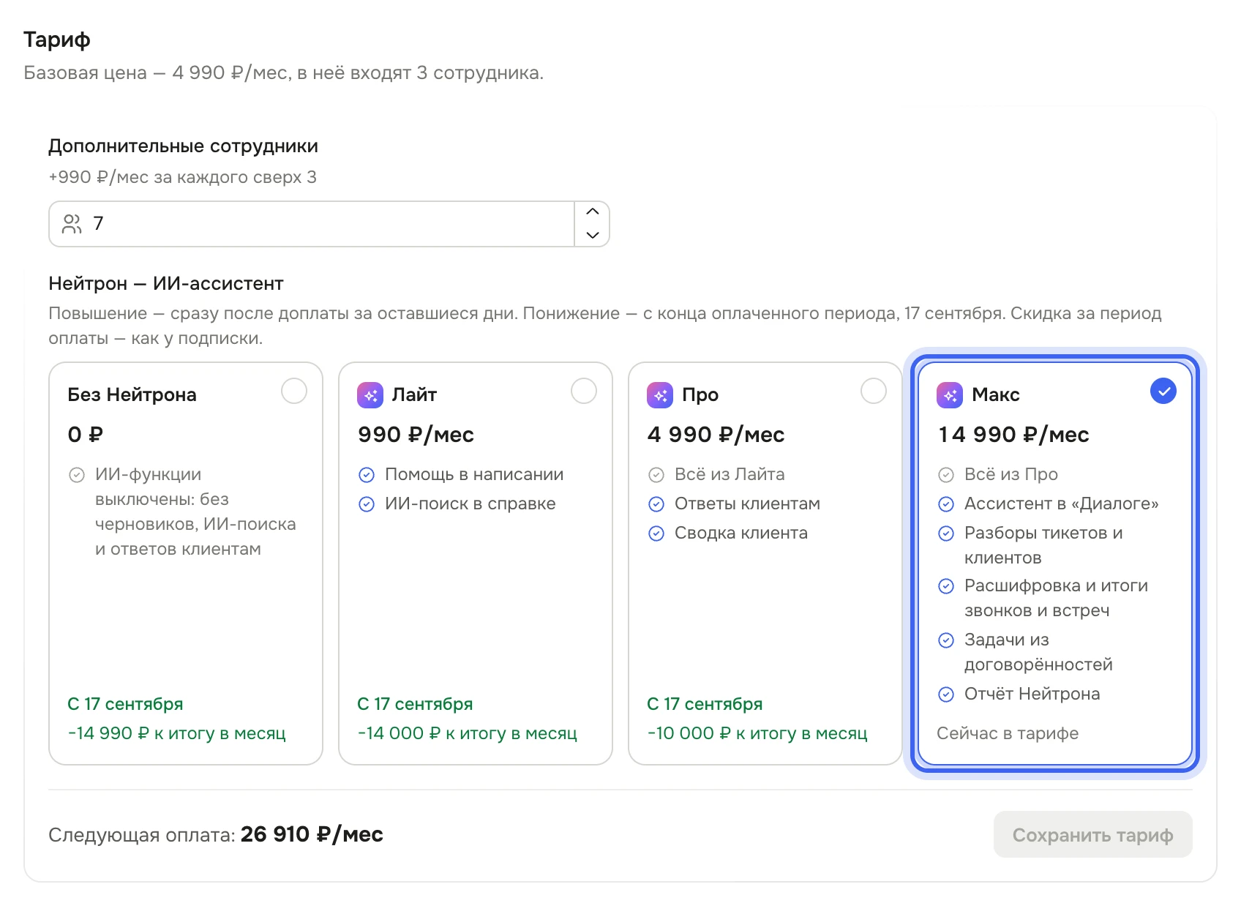Click the Нейтрон icon on the Макс card

click(950, 395)
